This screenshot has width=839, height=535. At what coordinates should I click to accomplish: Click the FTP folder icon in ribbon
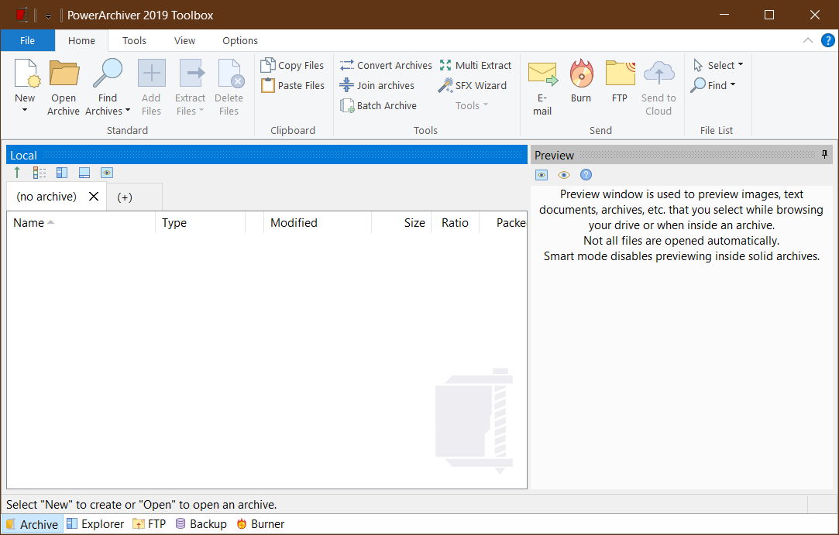tap(621, 74)
